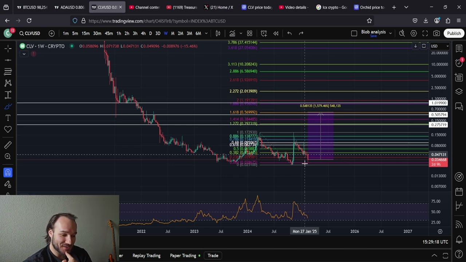The width and height of the screenshot is (466, 262).
Task: Open the chats speech bubble panel
Action: pos(459,106)
